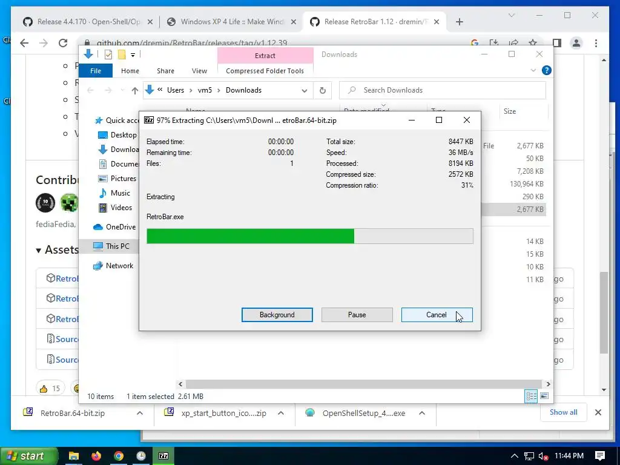Select Videos in Explorer navigation pane

point(116,208)
